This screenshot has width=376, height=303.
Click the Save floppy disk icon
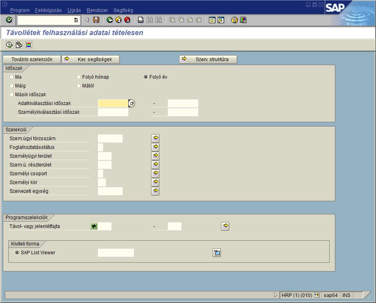[x=96, y=20]
